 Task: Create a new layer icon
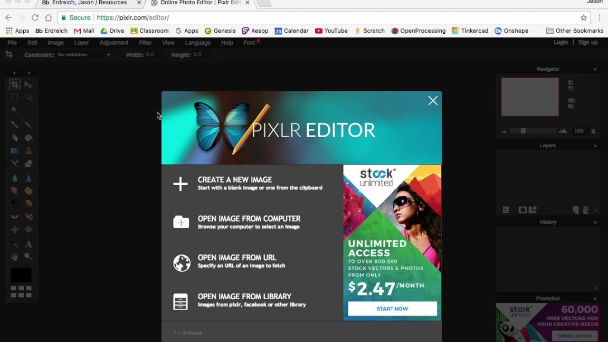[576, 210]
